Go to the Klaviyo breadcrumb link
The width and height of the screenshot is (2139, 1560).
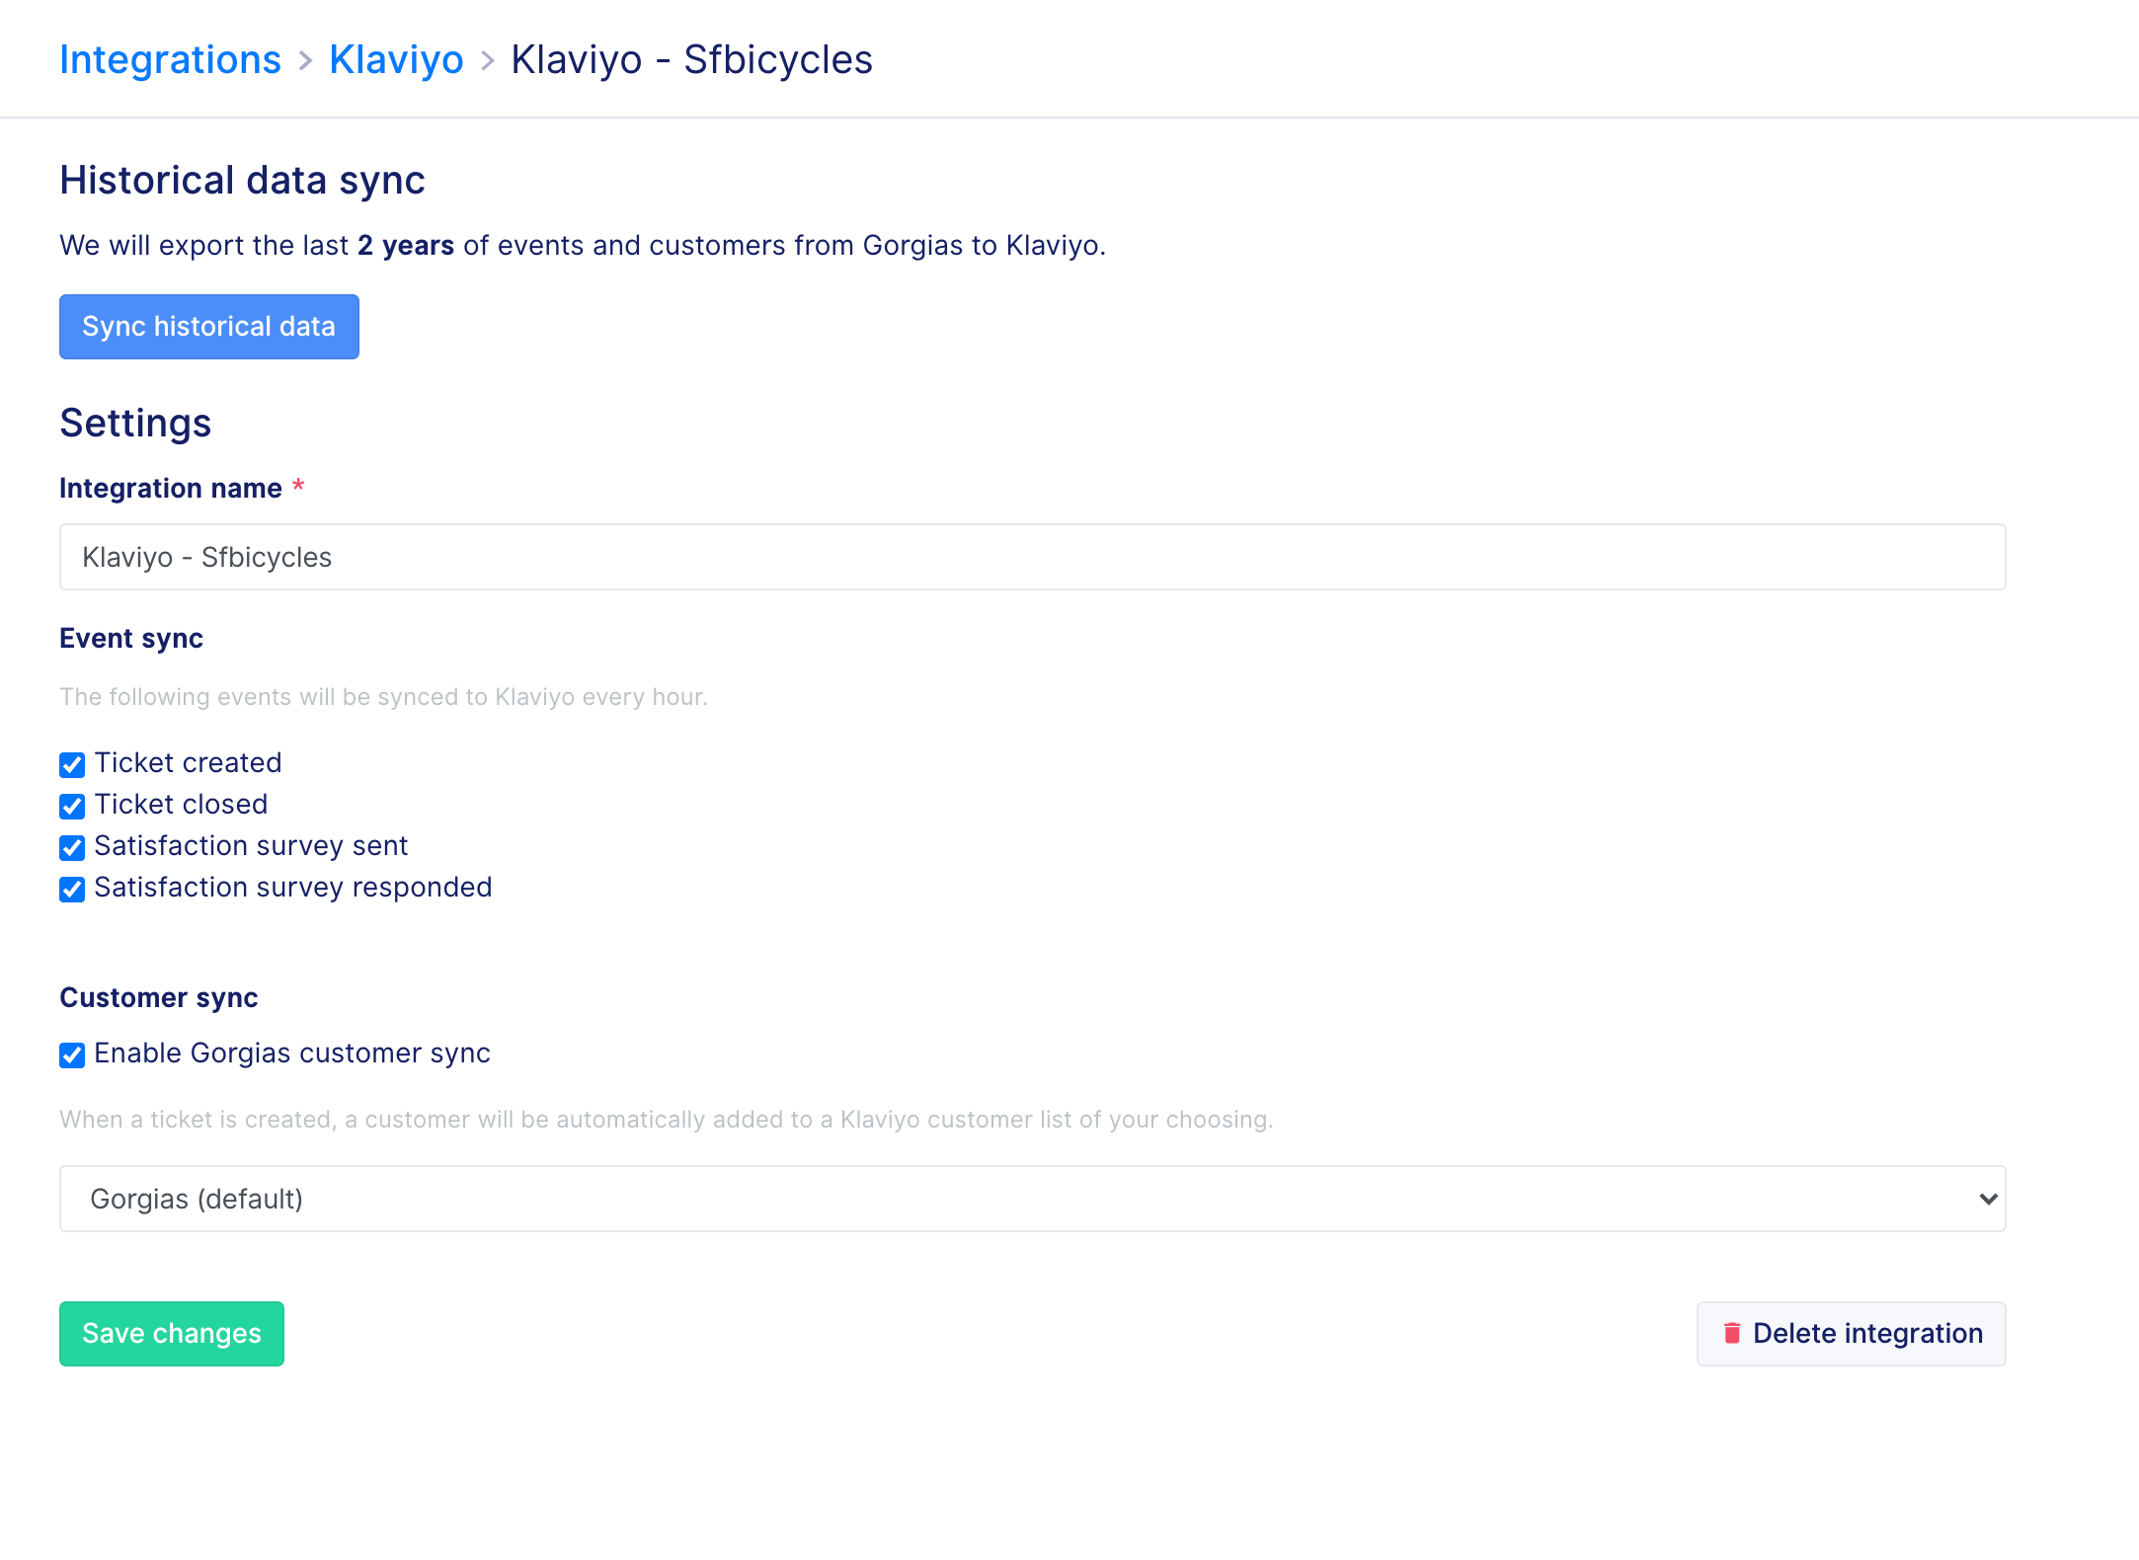[396, 59]
